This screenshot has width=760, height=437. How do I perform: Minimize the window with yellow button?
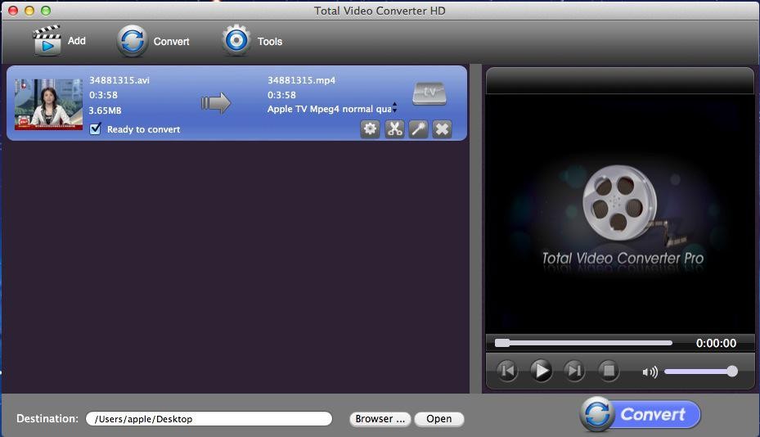pyautogui.click(x=29, y=10)
